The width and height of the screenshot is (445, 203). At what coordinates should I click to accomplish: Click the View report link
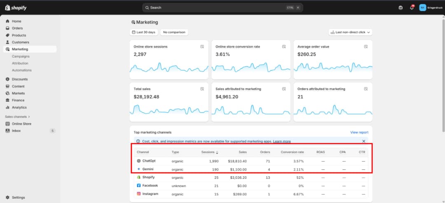[359, 132]
